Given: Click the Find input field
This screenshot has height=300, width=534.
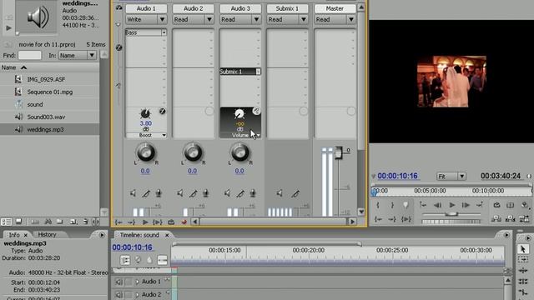Looking at the screenshot, I should coord(30,55).
